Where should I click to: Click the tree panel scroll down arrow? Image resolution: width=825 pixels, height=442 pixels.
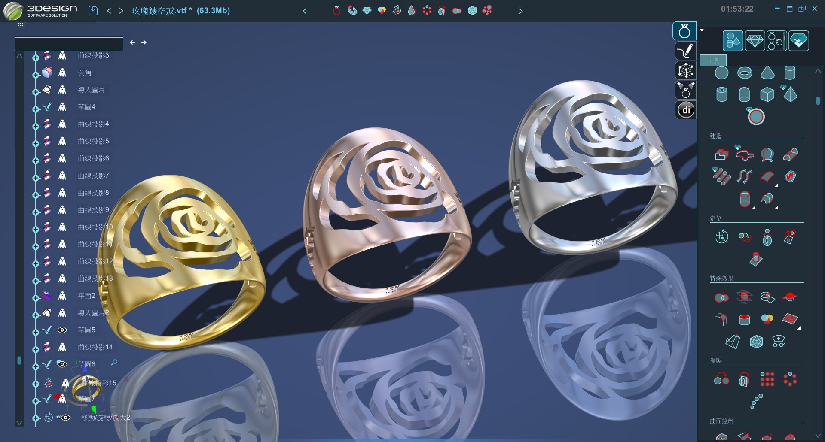[x=19, y=423]
